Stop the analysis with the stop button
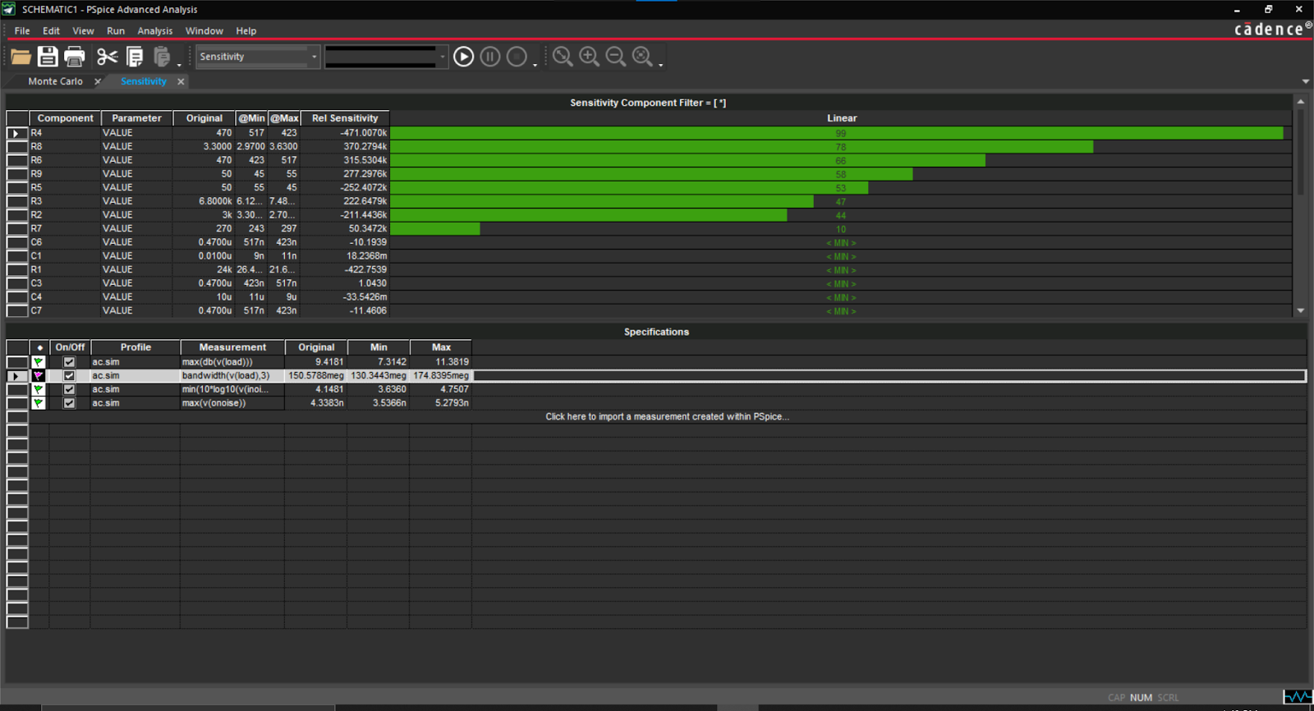This screenshot has width=1314, height=711. tap(517, 57)
